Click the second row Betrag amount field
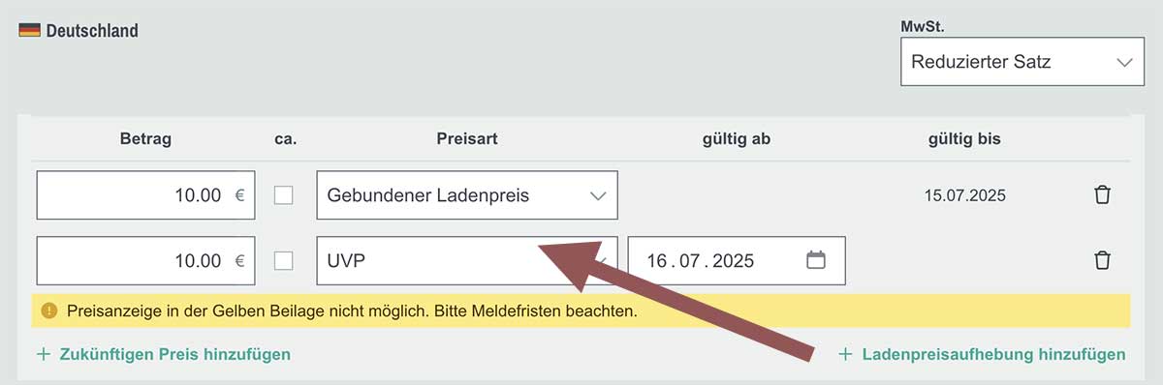The image size is (1163, 385). [x=145, y=260]
